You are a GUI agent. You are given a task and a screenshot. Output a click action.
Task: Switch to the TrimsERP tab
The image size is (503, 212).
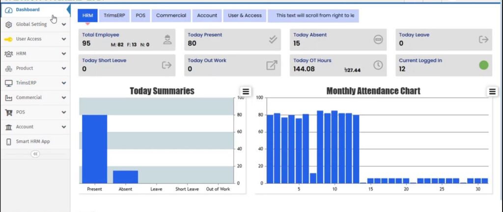pos(113,16)
